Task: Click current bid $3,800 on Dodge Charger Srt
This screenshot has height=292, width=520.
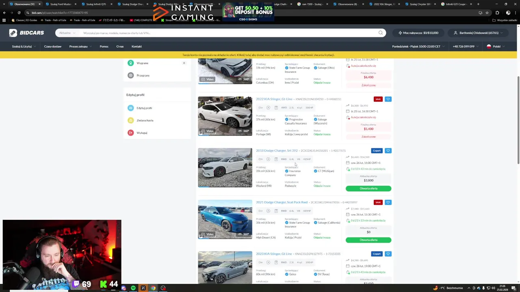Action: point(368,180)
